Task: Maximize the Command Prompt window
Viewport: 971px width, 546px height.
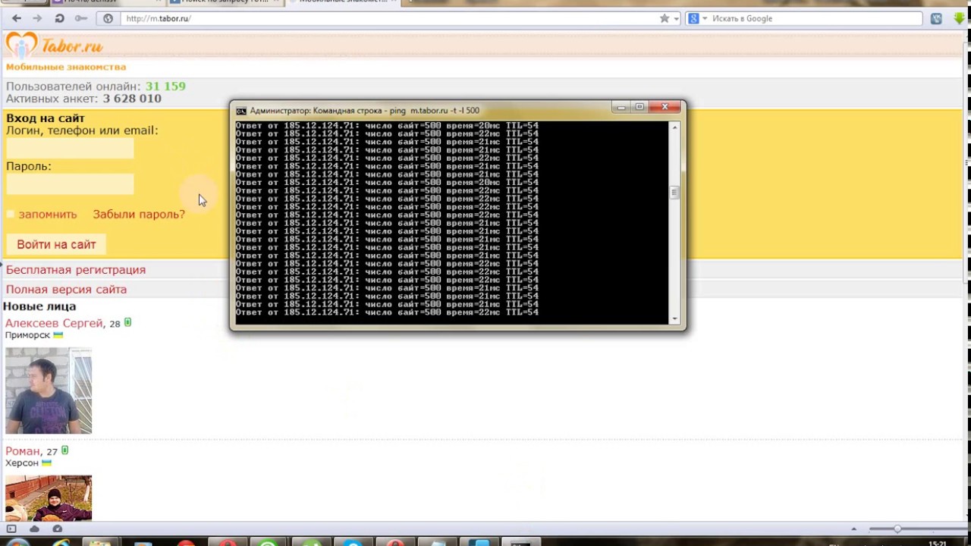Action: click(x=639, y=107)
